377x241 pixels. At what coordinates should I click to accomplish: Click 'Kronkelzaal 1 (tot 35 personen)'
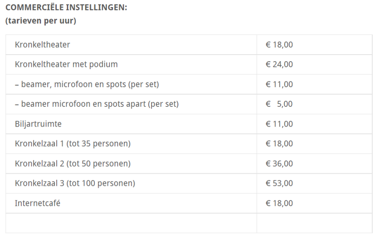pyautogui.click(x=73, y=144)
